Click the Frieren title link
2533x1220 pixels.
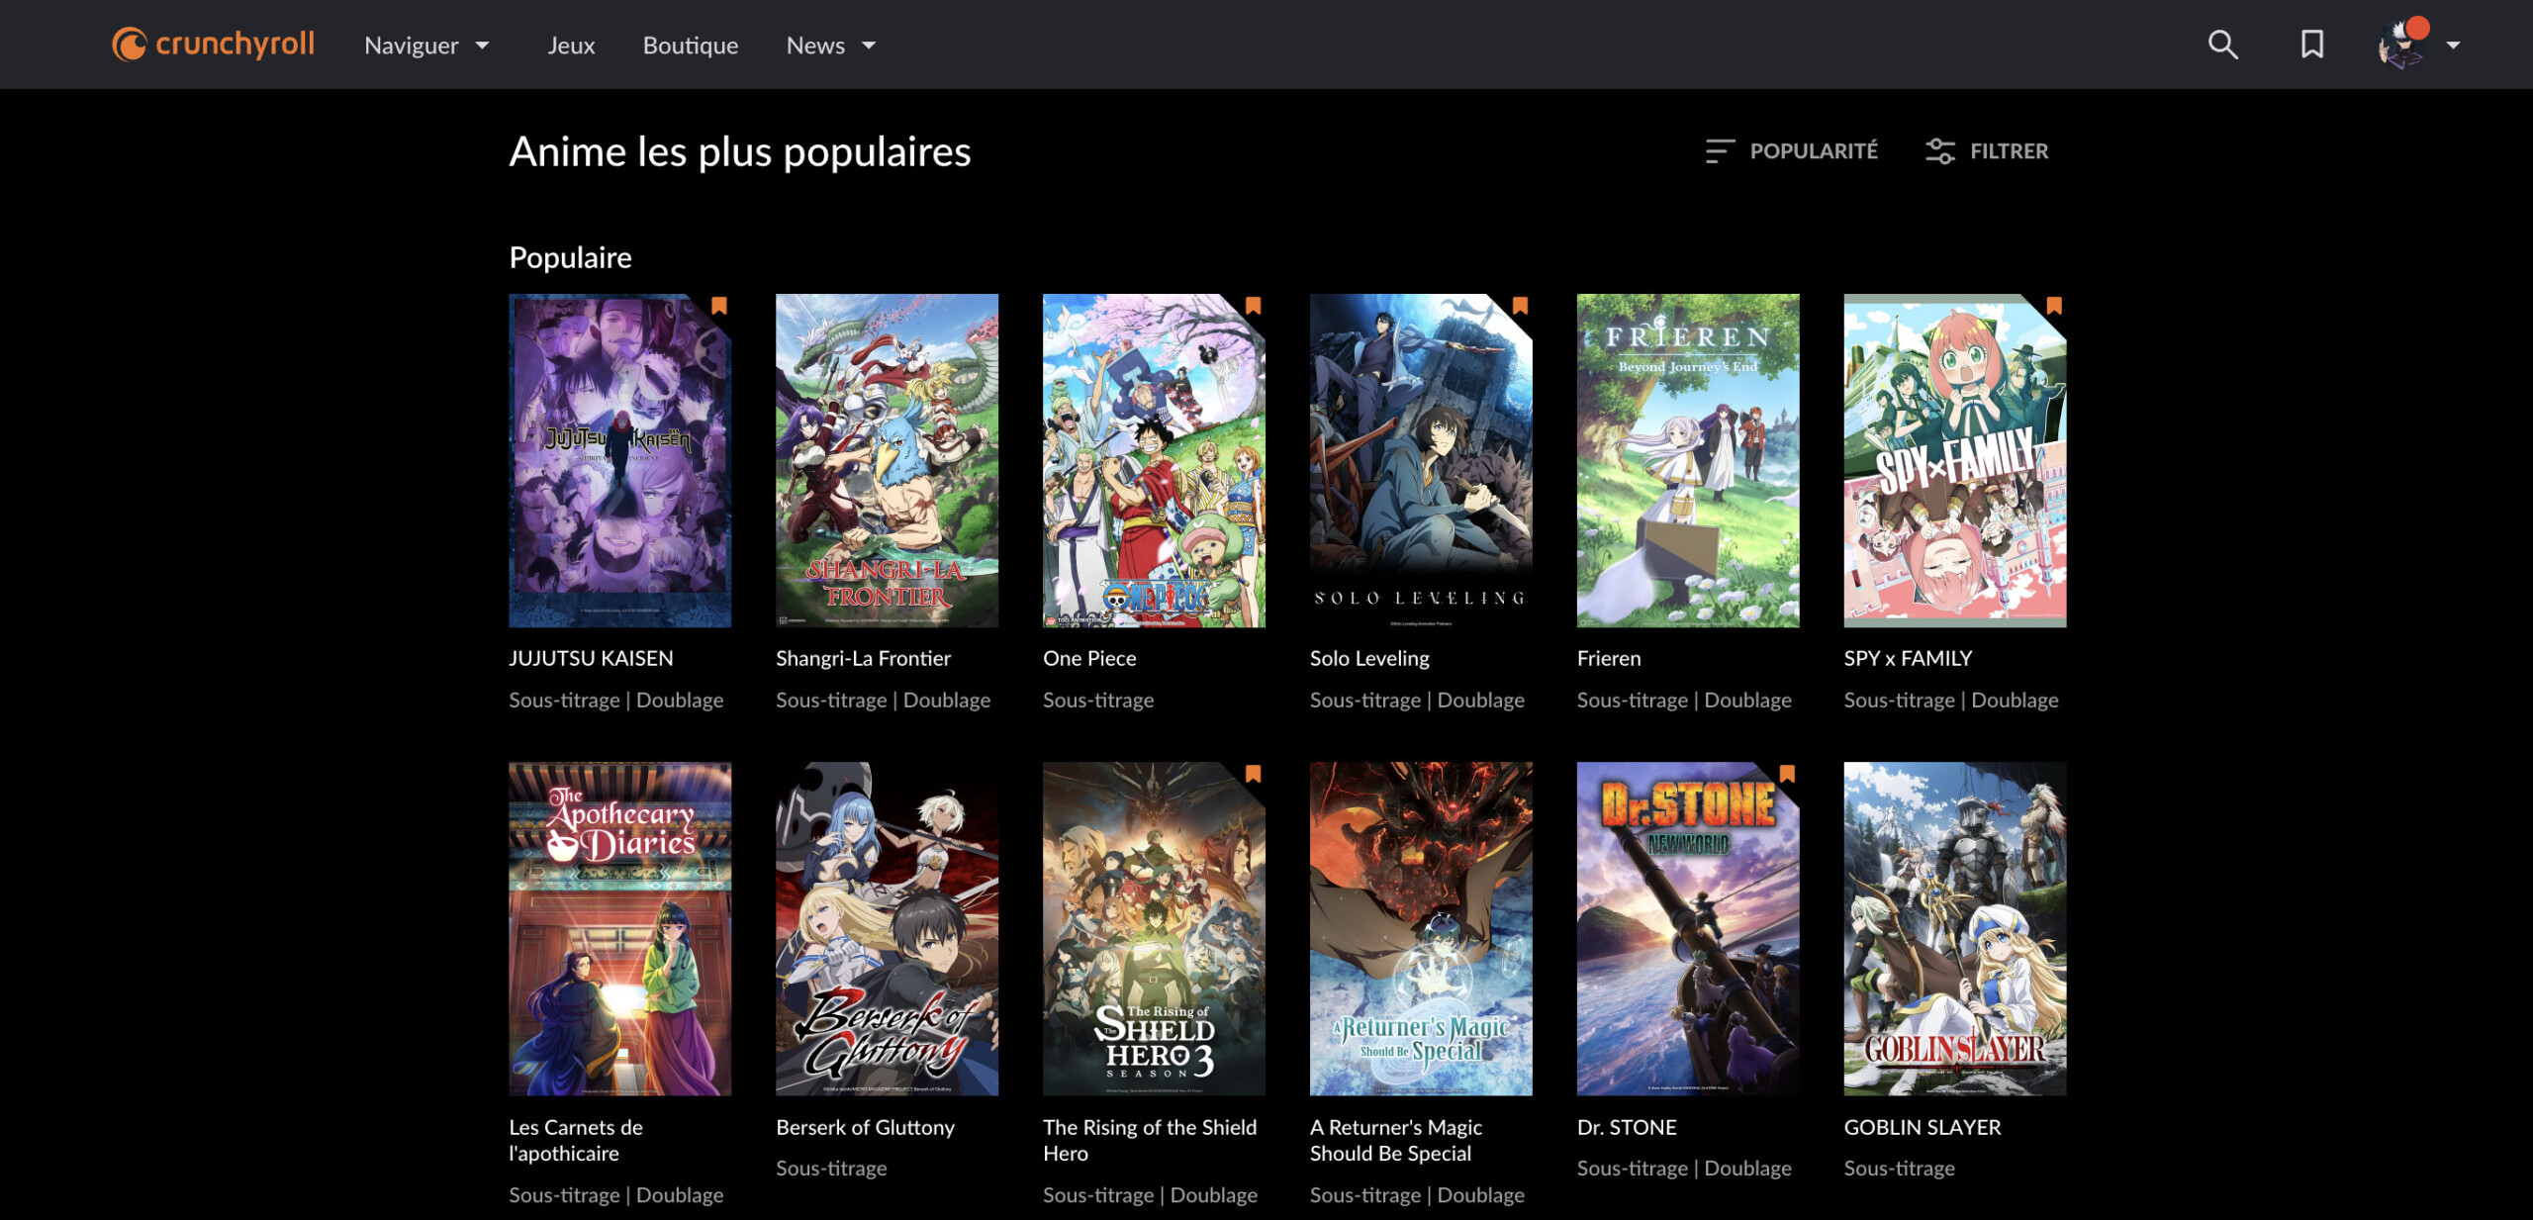1609,658
